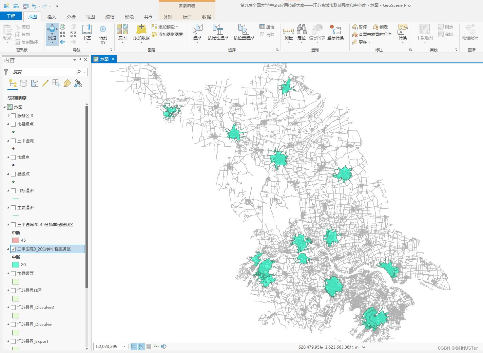
Task: Toggle the 主要道路 layer checkbox
Action: 14,208
